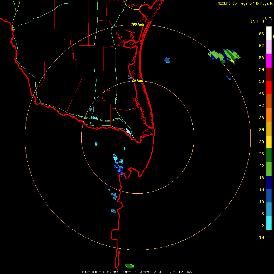Click the TH legend label

click(262, 238)
